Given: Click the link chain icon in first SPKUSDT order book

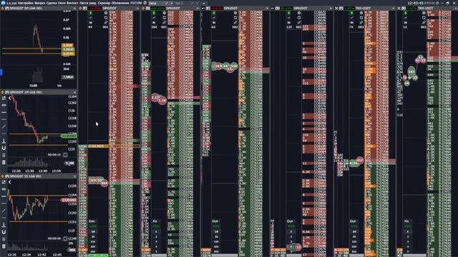Looking at the screenshot, I should [106, 22].
